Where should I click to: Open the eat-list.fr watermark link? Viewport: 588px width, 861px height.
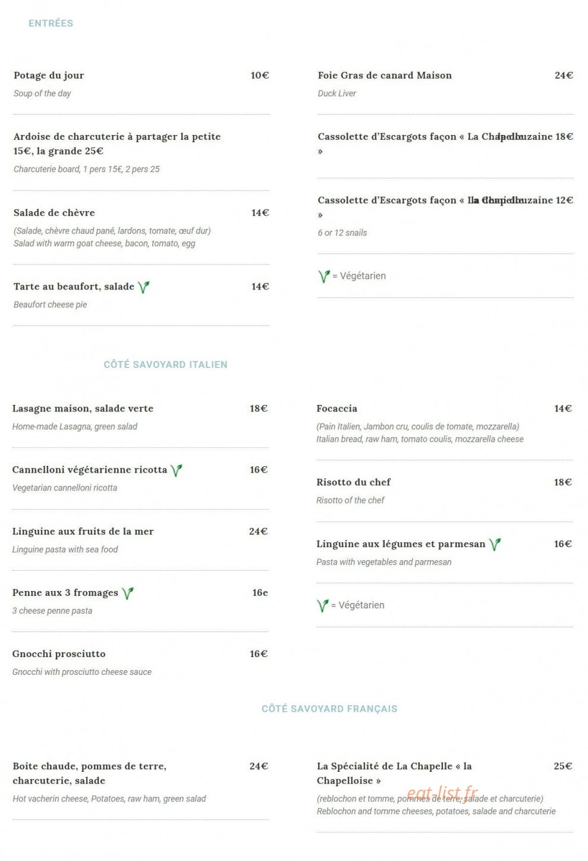click(x=442, y=793)
